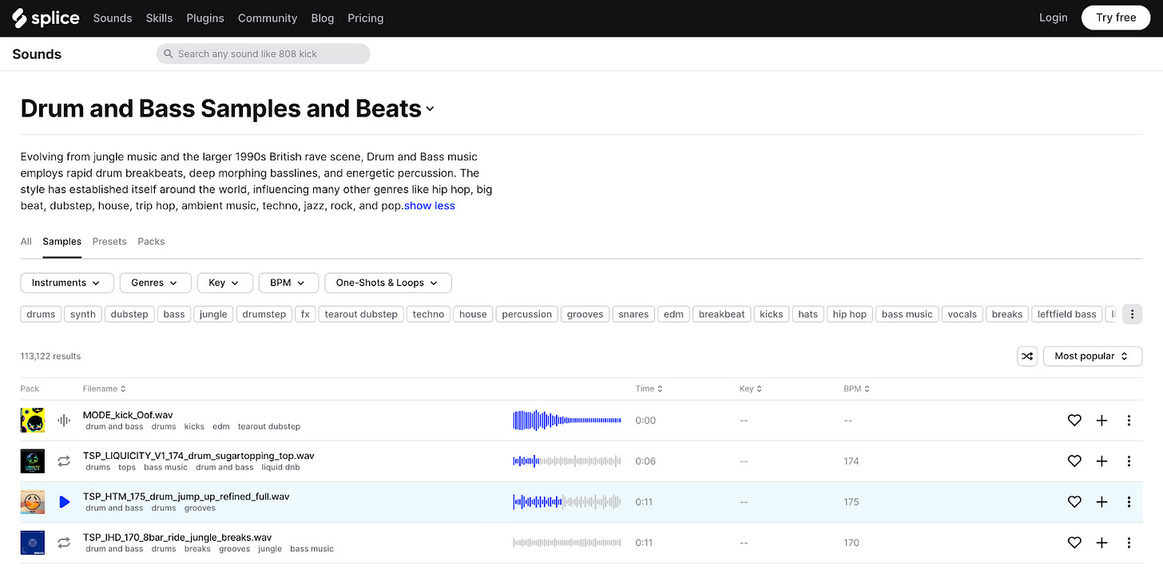Open Most popular sort dropdown

[1092, 356]
